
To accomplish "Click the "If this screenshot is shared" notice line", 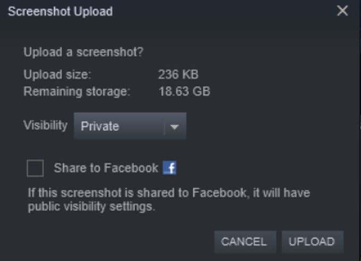I will click(x=169, y=192).
